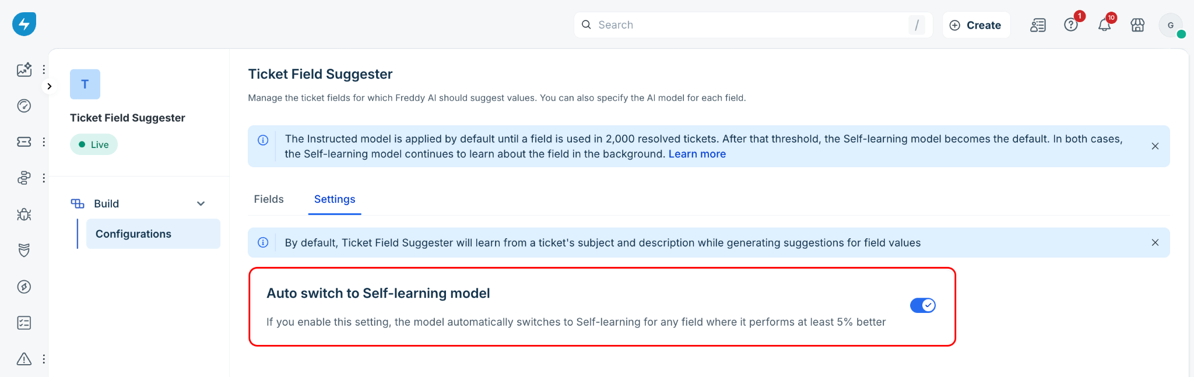
Task: Open the shield Releases sidebar icon
Action: coord(24,251)
